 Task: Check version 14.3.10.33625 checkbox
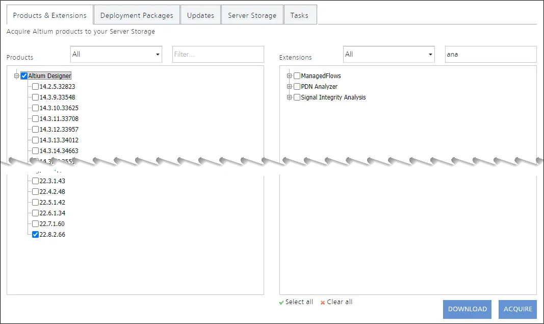point(35,108)
